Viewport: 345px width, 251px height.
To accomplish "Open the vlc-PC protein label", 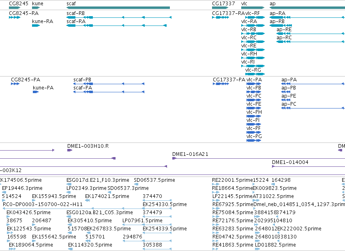I will point(254,96).
